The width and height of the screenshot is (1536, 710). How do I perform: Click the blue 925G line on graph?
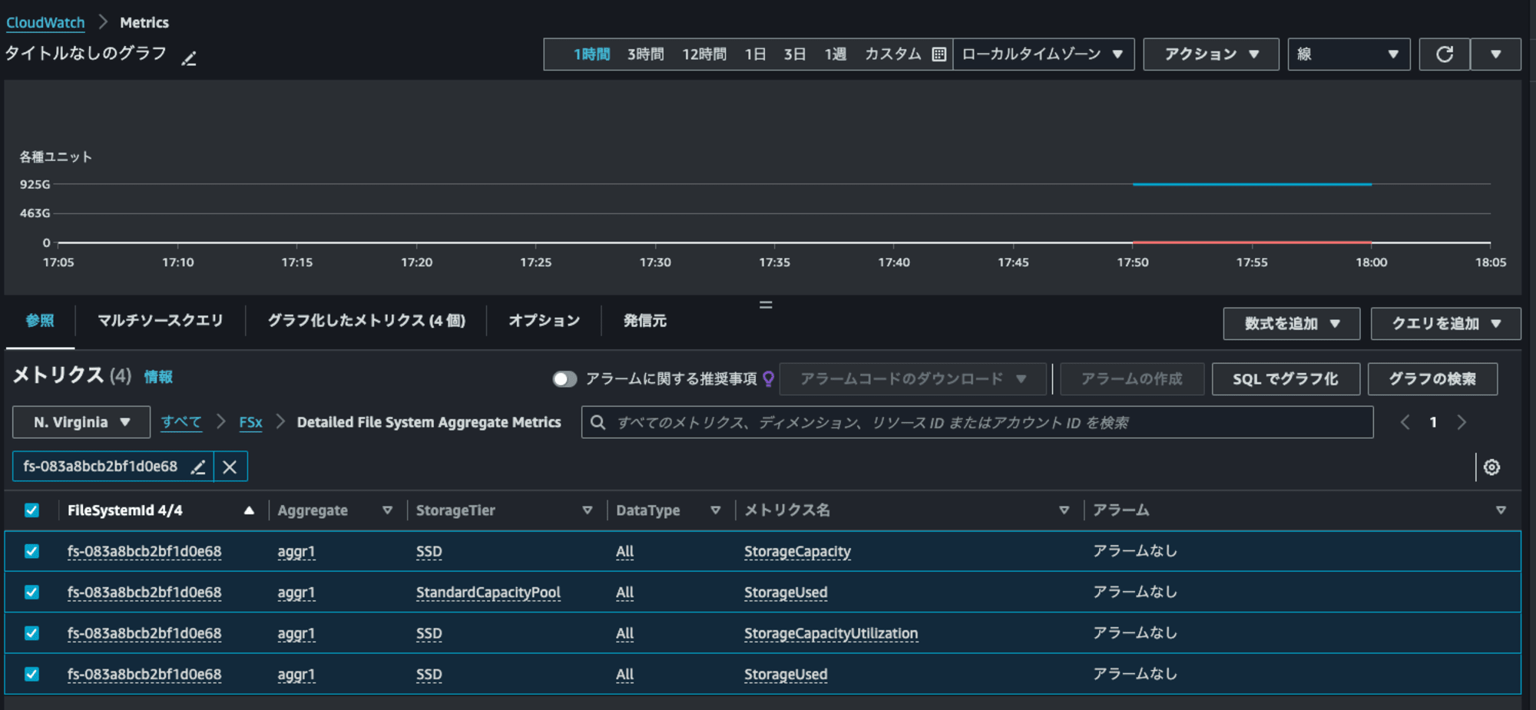pyautogui.click(x=1252, y=184)
